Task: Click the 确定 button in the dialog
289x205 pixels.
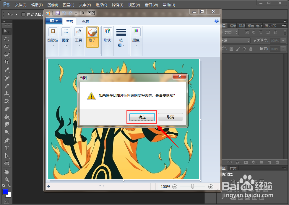Action: coord(142,117)
